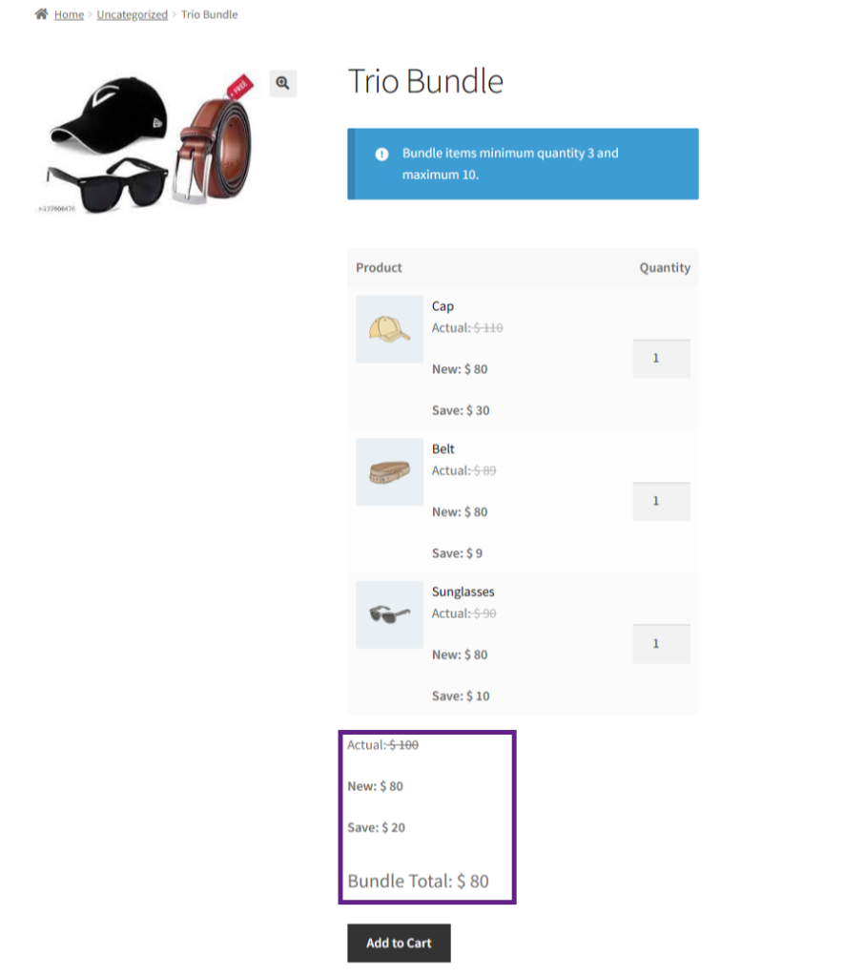Click the home icon in breadcrumb
The width and height of the screenshot is (865, 977).
point(41,13)
